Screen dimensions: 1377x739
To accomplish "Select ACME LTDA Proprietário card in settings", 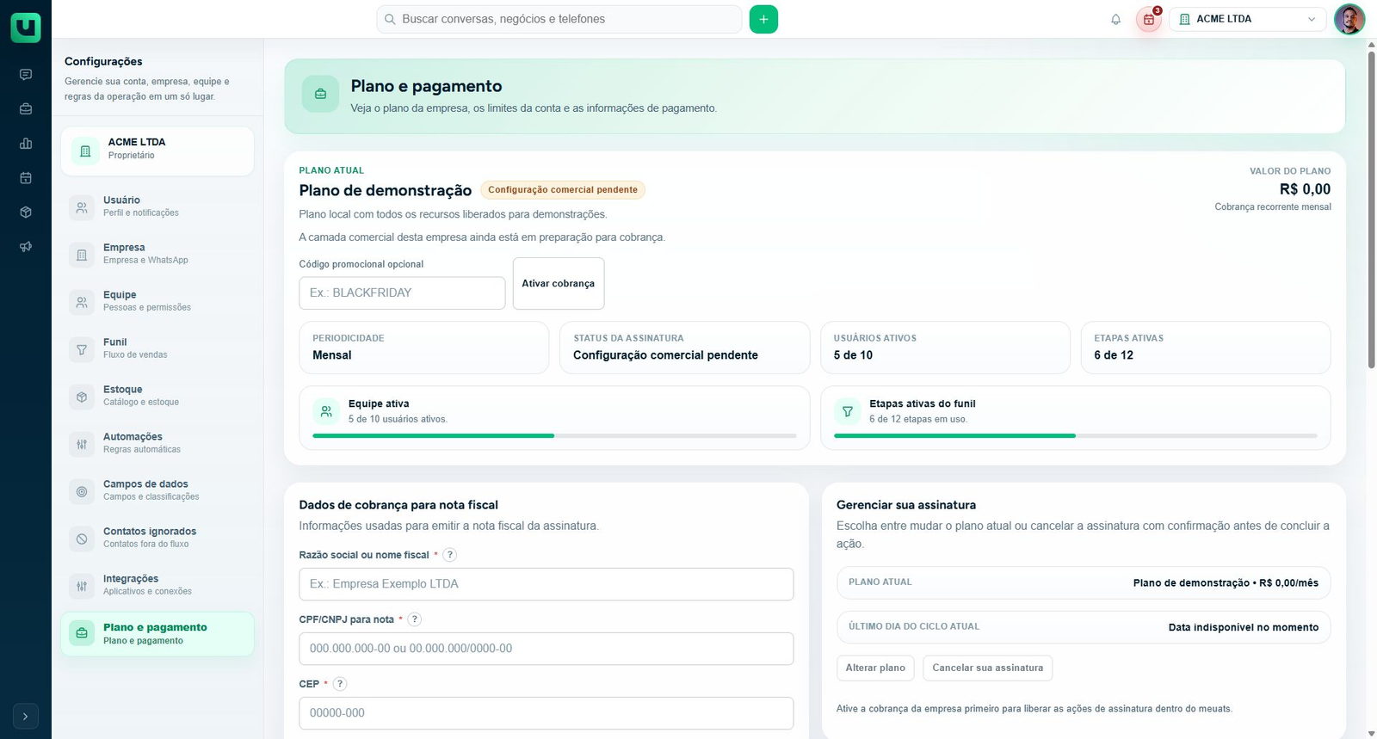I will [157, 151].
